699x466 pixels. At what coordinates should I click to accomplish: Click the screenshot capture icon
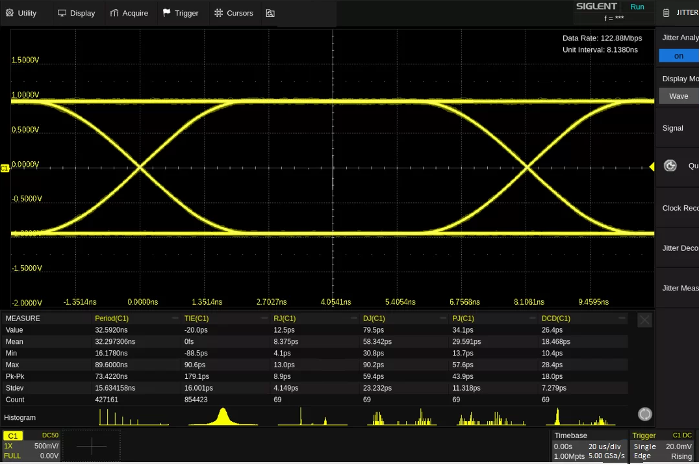pyautogui.click(x=270, y=13)
